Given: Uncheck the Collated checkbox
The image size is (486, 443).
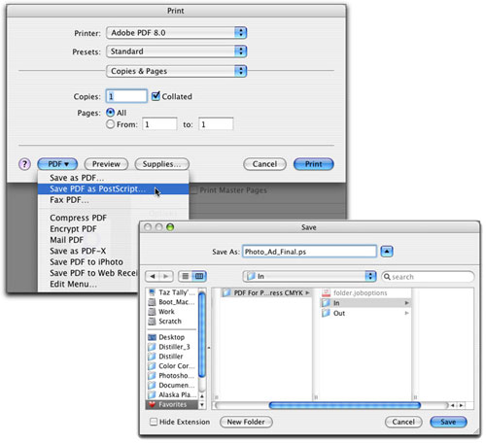Looking at the screenshot, I should tap(156, 96).
